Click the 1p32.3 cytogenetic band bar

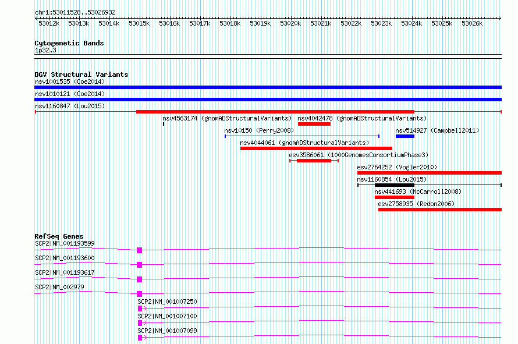pos(268,56)
